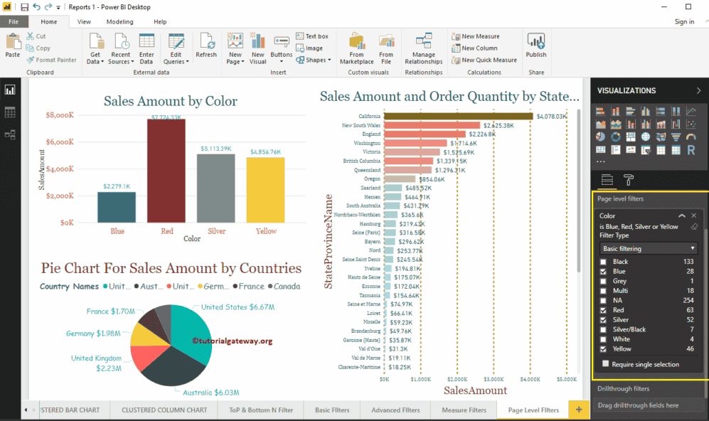Select the pie chart visualization icon
The width and height of the screenshot is (709, 421).
tap(601, 137)
